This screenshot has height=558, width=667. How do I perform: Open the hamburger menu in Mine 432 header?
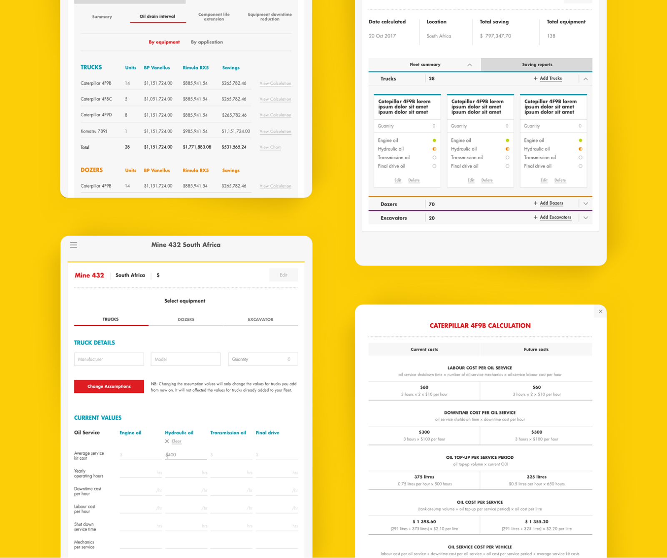pyautogui.click(x=73, y=245)
